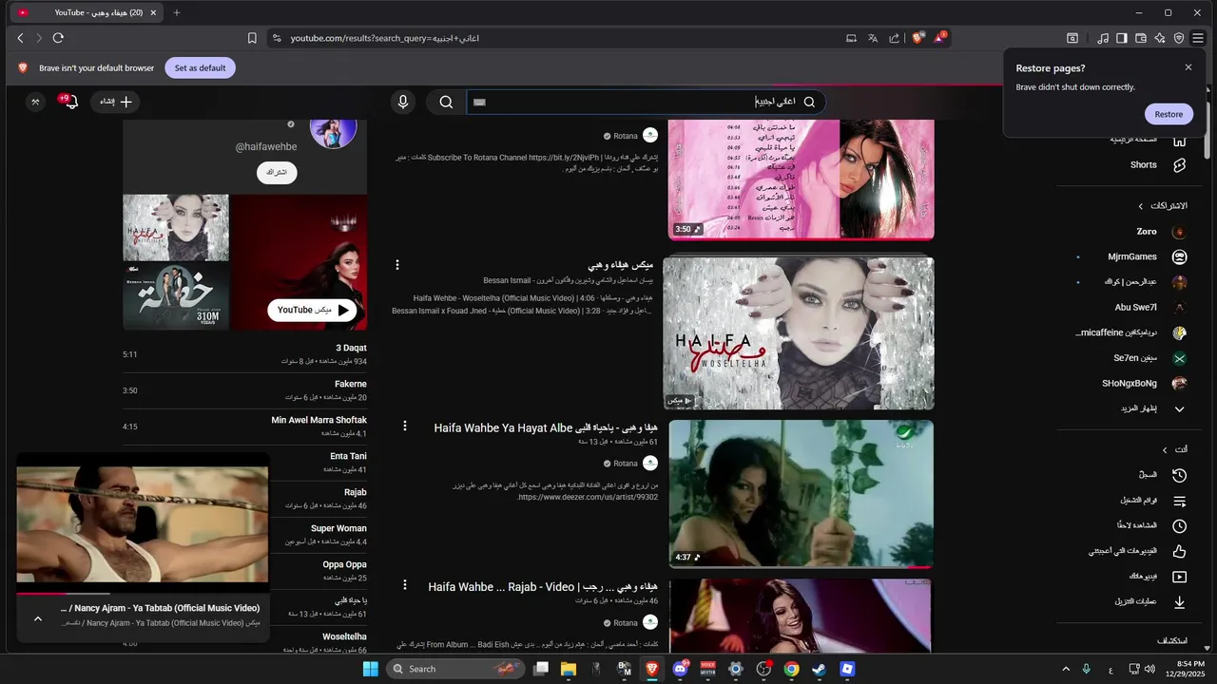Toggle the browser sidebar panel icon

click(1122, 38)
